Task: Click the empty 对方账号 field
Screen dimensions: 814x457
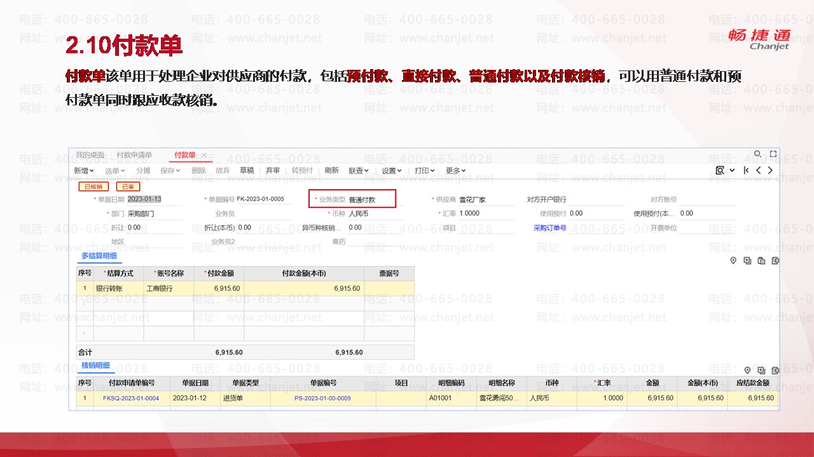Action: (707, 199)
